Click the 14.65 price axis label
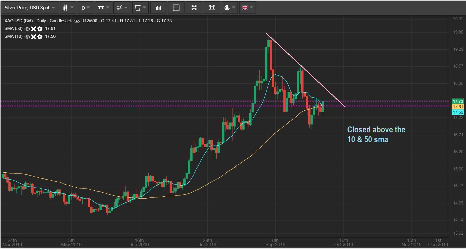This screenshot has width=466, height=249. [x=458, y=203]
